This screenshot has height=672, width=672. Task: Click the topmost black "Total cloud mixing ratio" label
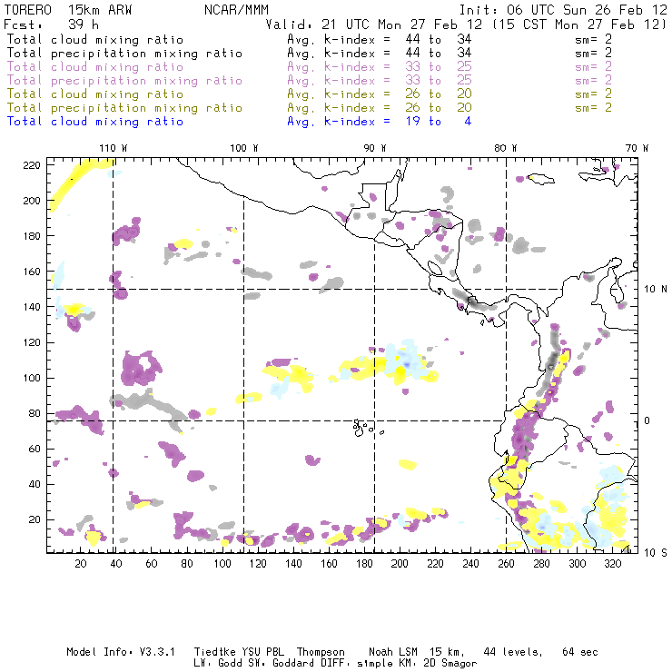click(95, 40)
